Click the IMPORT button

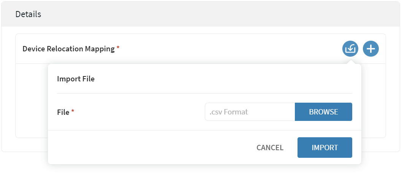(x=324, y=148)
